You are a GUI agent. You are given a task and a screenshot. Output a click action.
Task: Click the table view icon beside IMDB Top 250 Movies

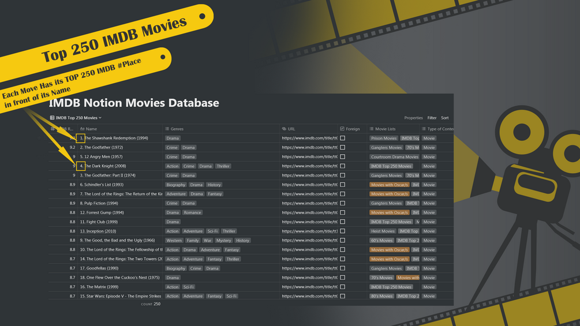coord(52,118)
